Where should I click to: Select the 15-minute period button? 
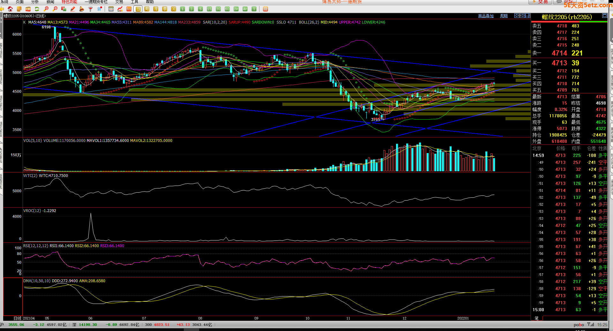pyautogui.click(x=209, y=9)
